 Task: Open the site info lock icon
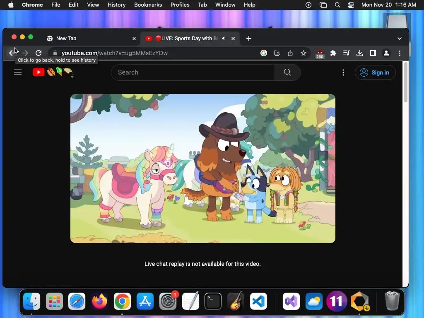coord(55,53)
